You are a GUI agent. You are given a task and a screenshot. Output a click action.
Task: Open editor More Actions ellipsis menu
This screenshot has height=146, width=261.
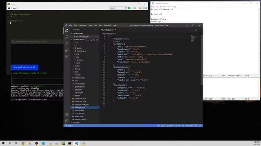coord(199,30)
